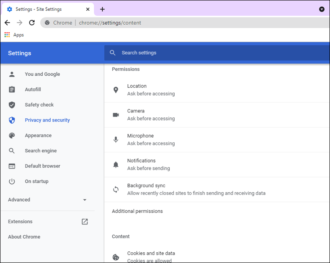
Task: Open the Apps grid shortcut
Action: (x=7, y=35)
